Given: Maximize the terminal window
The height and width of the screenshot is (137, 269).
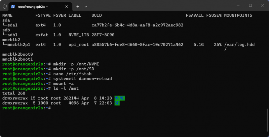Looking at the screenshot, I should click(250, 6).
